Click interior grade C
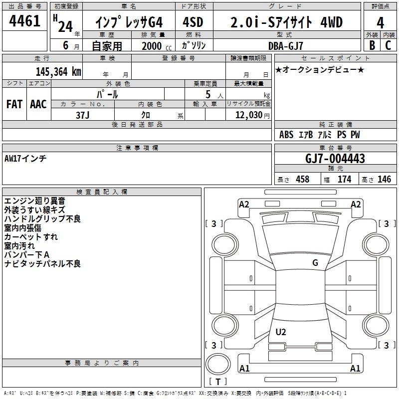Image resolution: width=399 pixels, height=399 pixels. [389, 45]
